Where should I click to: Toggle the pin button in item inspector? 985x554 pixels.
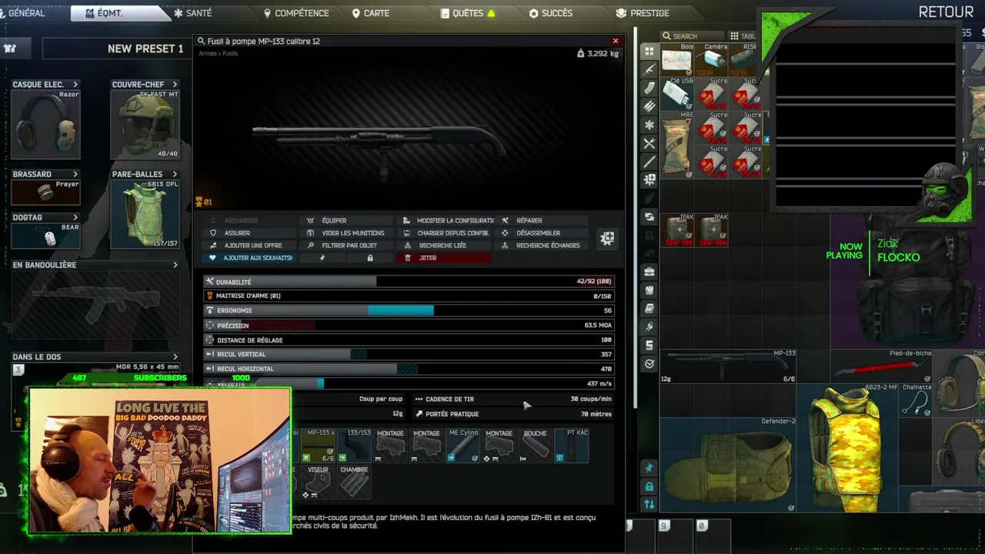(x=322, y=258)
